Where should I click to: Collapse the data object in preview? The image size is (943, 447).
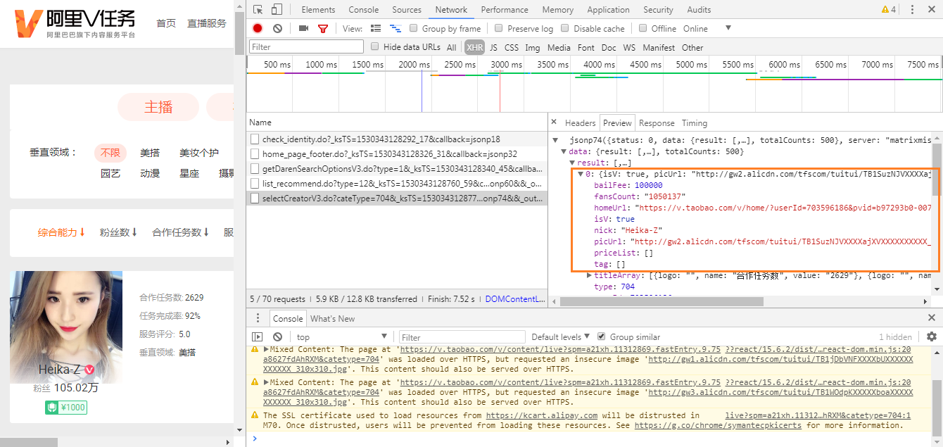pos(564,152)
